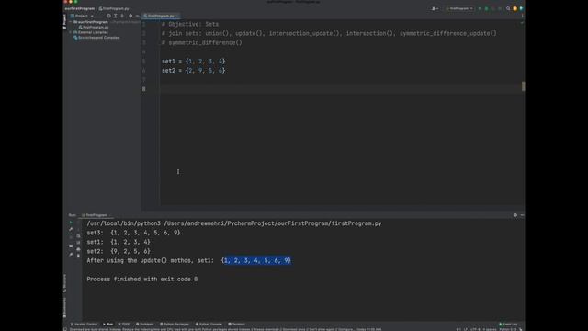Toggle the Bookmarks side tab on the left edge
The width and height of the screenshot is (588, 331).
pos(65,308)
